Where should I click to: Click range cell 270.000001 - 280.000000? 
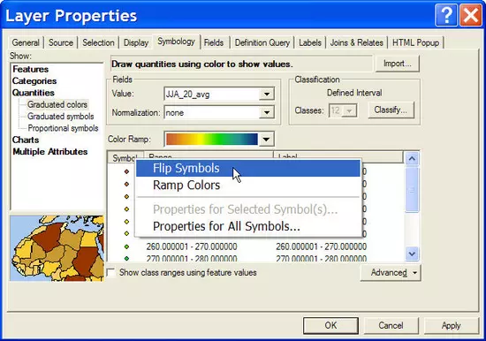[192, 258]
